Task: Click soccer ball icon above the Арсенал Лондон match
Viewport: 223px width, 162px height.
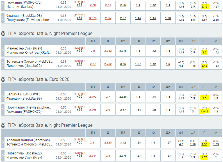Action: click(x=3, y=125)
